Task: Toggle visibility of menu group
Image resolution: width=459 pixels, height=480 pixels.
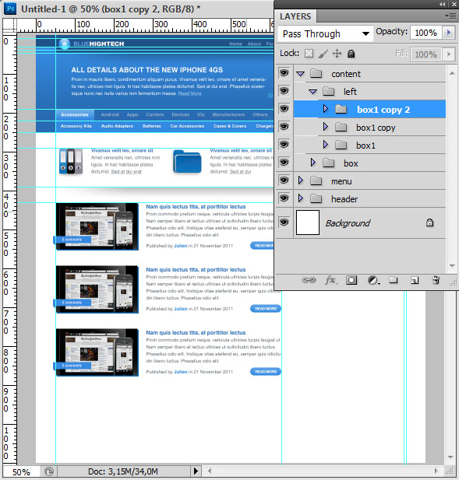Action: [x=284, y=180]
